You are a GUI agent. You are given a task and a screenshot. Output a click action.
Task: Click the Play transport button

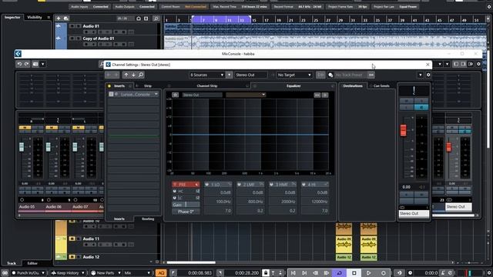(x=368, y=273)
